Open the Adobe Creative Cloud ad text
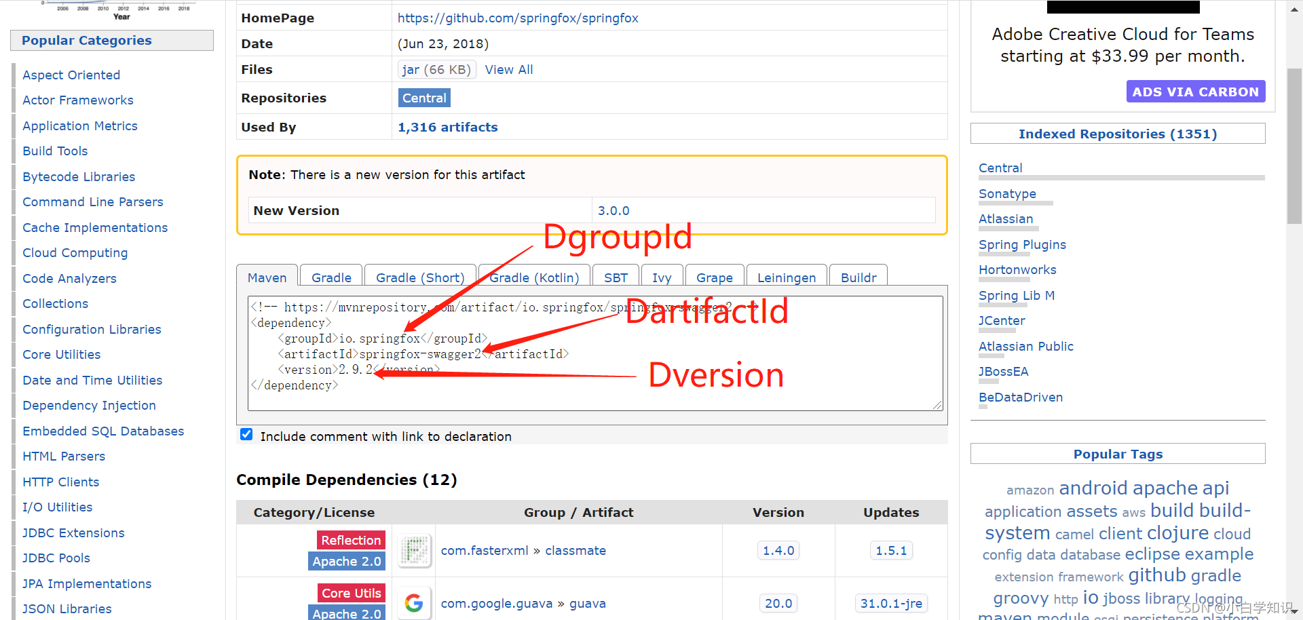Viewport: 1303px width, 620px height. [1122, 45]
